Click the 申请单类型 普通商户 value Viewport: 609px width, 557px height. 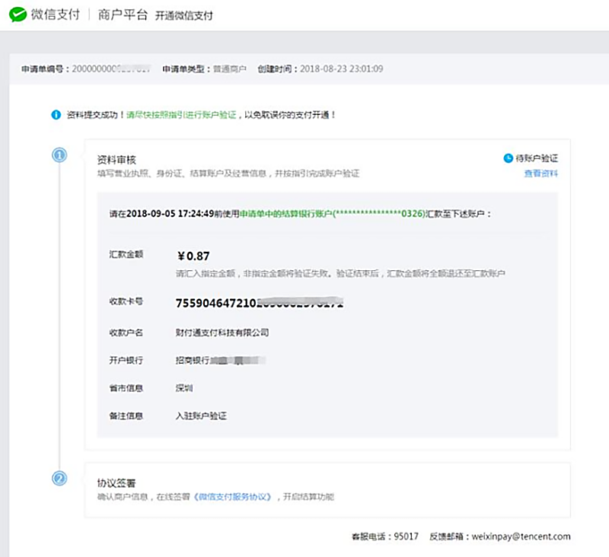coord(230,69)
